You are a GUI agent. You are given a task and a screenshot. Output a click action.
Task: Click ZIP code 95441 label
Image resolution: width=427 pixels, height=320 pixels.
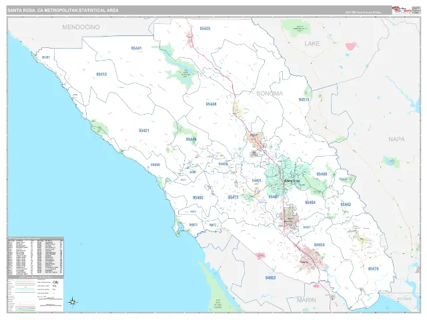[136, 48]
